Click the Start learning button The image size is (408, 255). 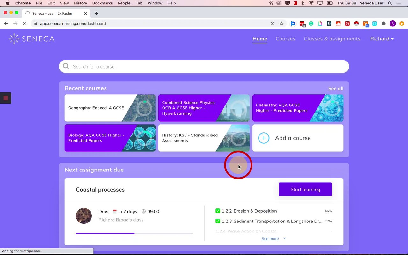305,189
